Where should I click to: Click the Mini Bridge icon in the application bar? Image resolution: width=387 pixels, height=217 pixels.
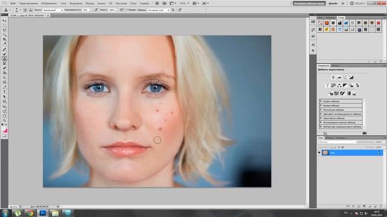[x=164, y=4]
